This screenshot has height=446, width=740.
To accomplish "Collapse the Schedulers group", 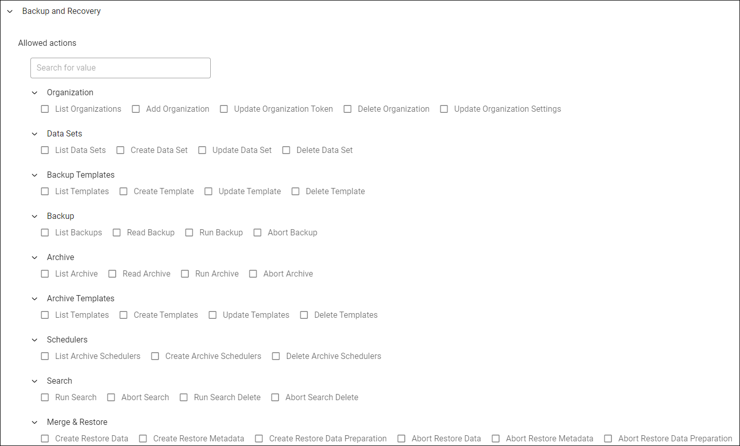I will [x=35, y=339].
